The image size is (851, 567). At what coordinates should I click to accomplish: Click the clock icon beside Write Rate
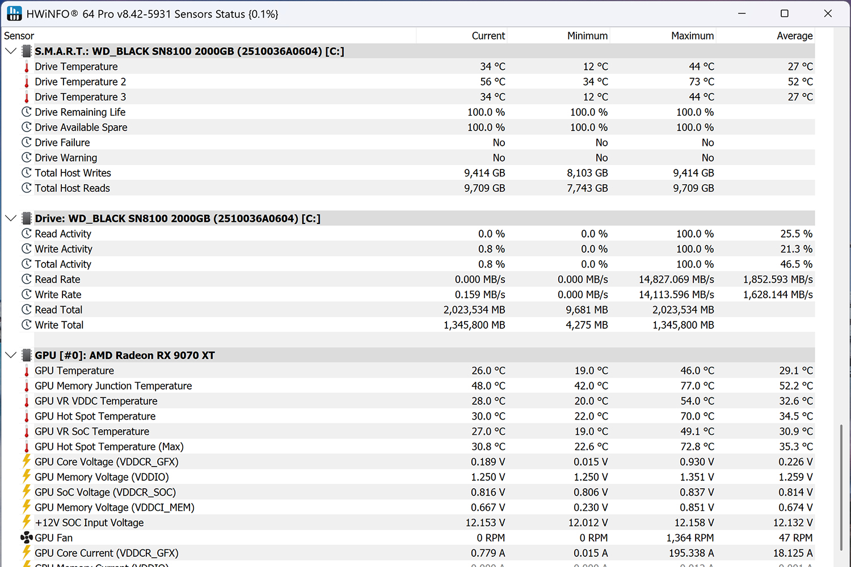pyautogui.click(x=26, y=295)
